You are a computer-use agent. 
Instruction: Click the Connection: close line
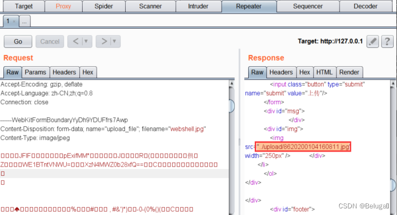(x=24, y=102)
